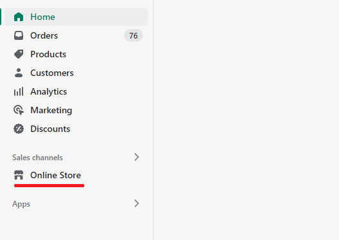The height and width of the screenshot is (240, 339).
Task: Click the Discounts percent badge icon
Action: click(19, 129)
